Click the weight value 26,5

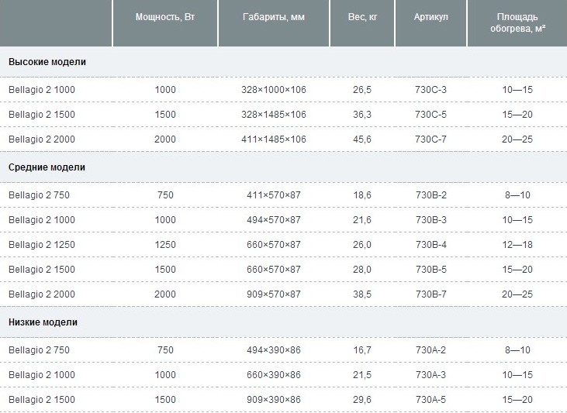pyautogui.click(x=362, y=90)
